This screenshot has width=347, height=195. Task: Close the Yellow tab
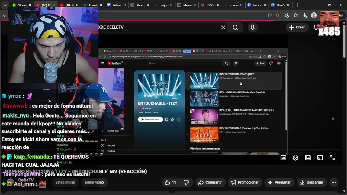point(125,5)
